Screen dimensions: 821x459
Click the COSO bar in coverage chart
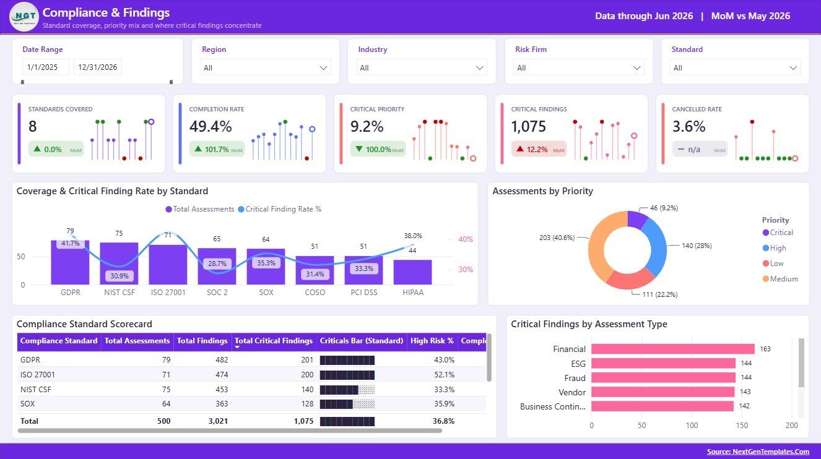(x=315, y=270)
